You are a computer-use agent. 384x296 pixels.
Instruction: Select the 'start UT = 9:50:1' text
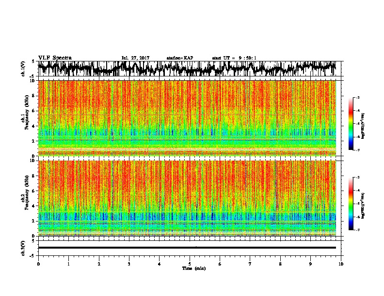[234, 58]
